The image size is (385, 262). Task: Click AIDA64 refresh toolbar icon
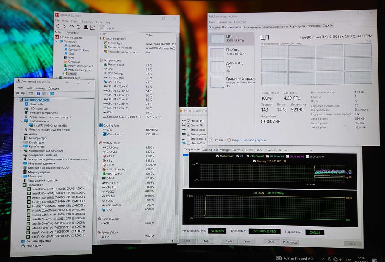[79, 27]
